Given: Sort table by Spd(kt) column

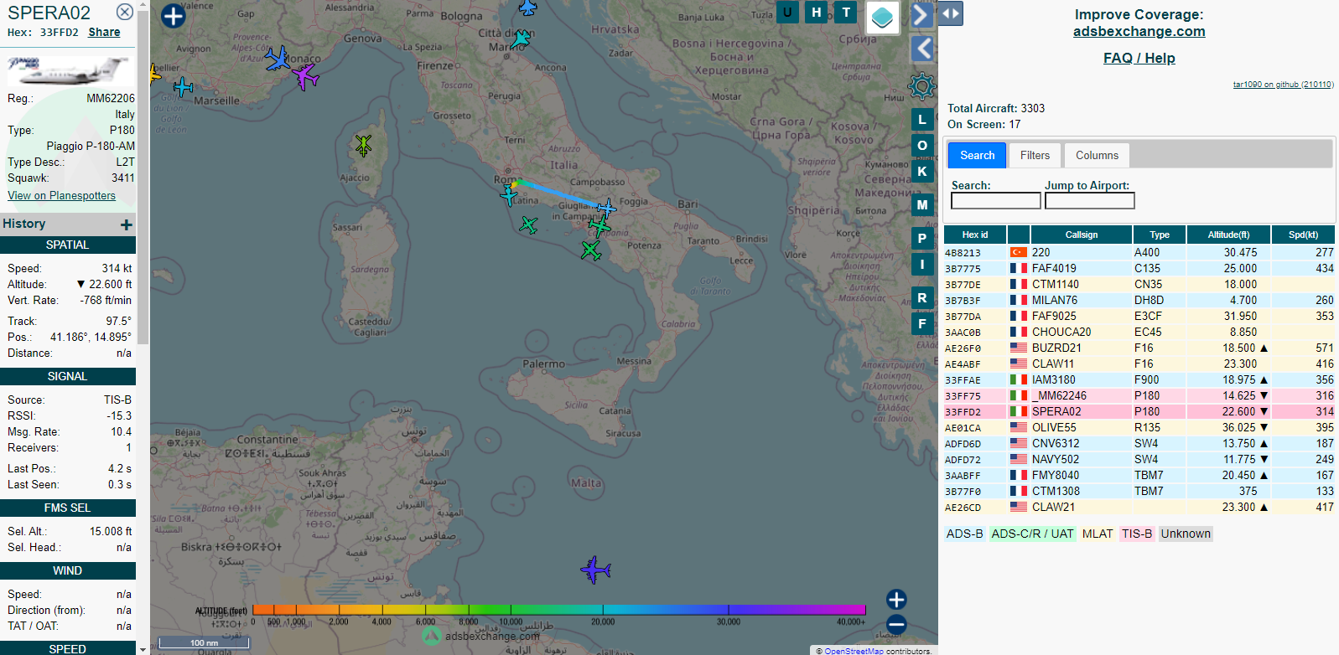Looking at the screenshot, I should (1303, 235).
